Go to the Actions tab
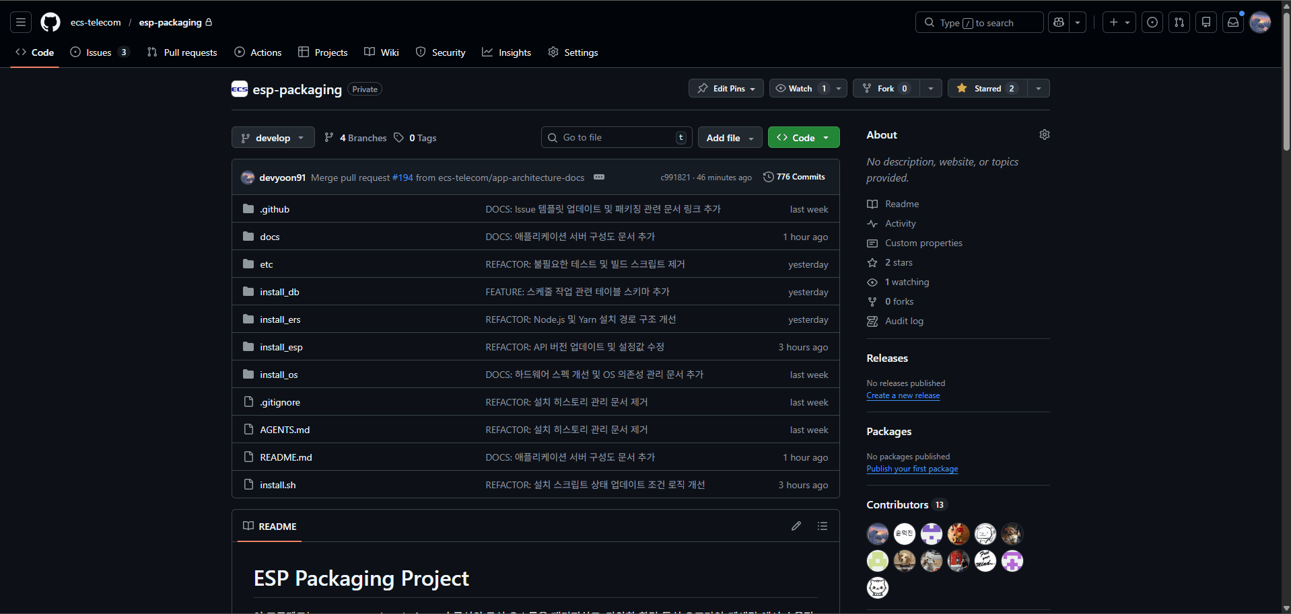Image resolution: width=1291 pixels, height=614 pixels. (x=258, y=52)
